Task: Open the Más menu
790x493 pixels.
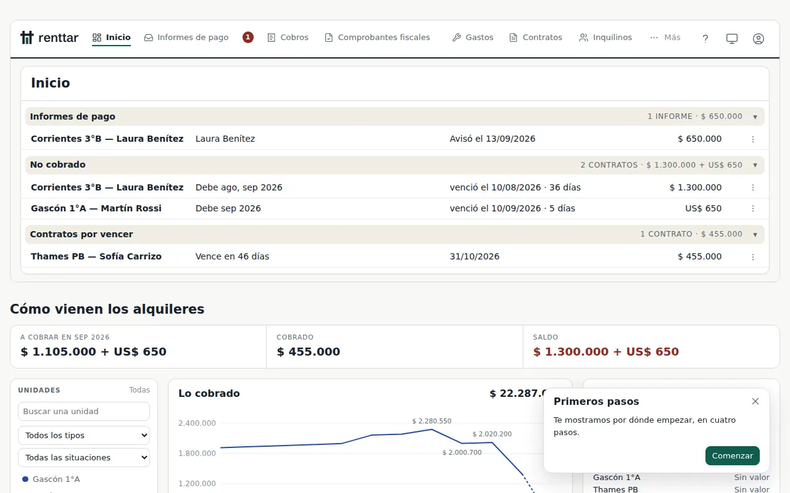Action: [x=665, y=38]
